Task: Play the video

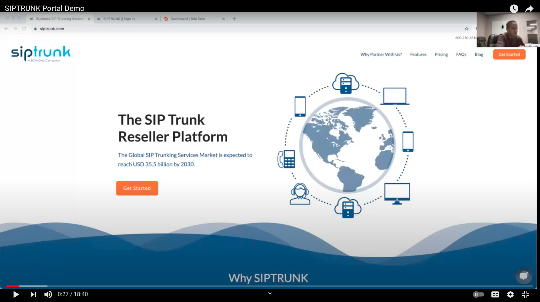Action: (16, 294)
